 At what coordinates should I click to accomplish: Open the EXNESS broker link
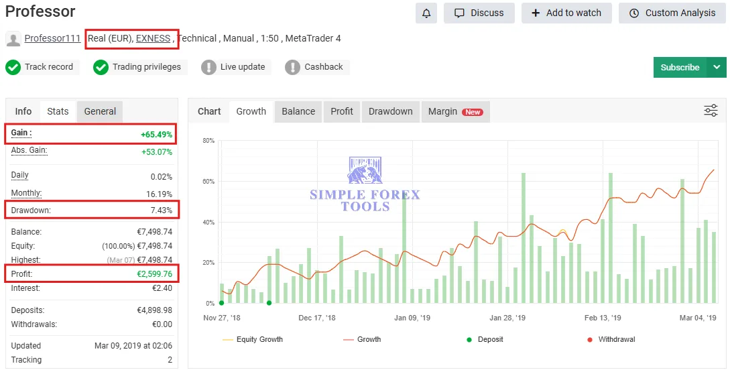(153, 38)
